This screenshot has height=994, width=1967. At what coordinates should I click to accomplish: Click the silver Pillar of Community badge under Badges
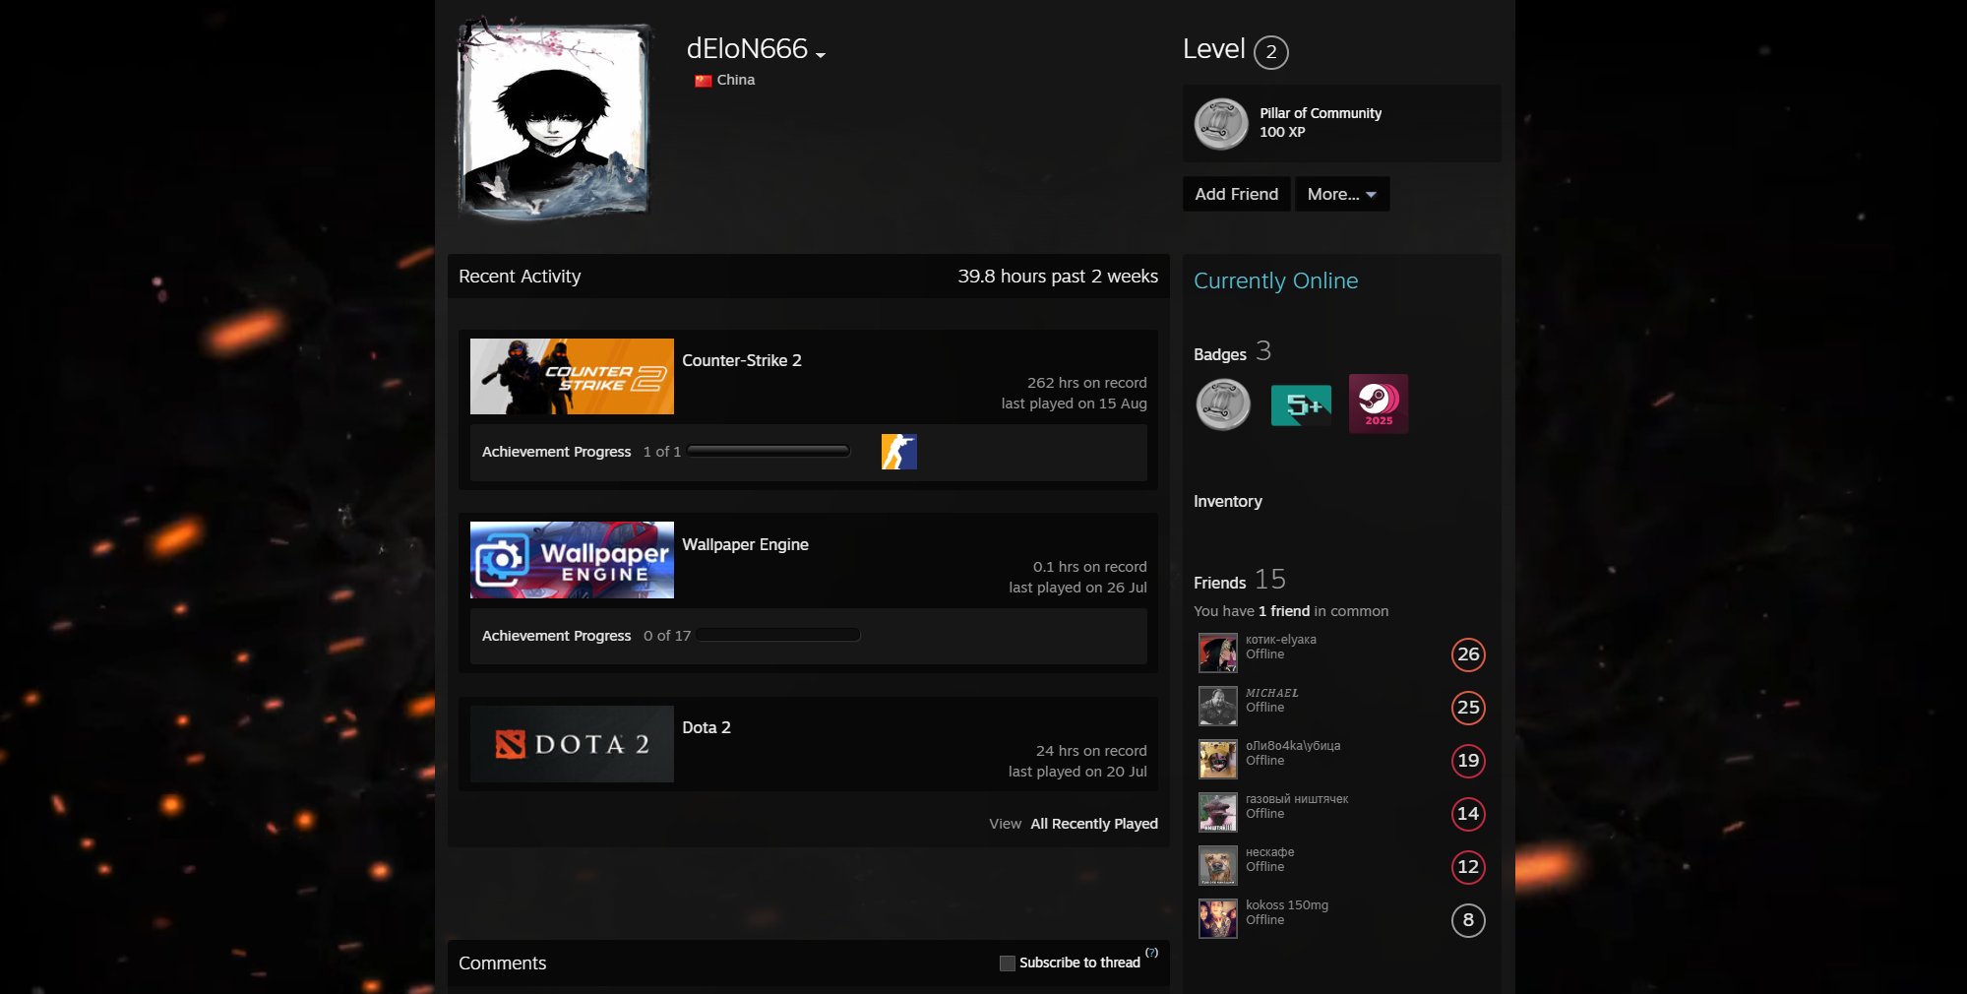click(x=1223, y=404)
